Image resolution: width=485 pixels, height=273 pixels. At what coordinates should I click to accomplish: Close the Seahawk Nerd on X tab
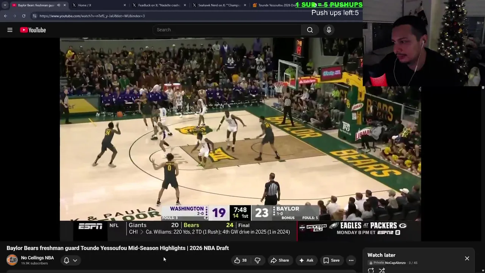(x=245, y=5)
